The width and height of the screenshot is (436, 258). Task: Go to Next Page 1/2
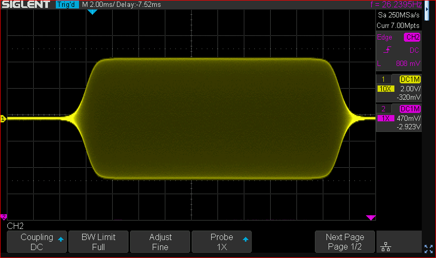(x=345, y=242)
